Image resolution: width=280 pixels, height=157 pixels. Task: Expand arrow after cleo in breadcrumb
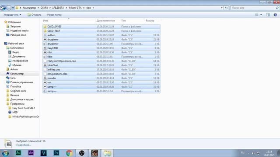click(x=93, y=8)
